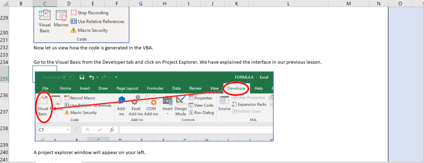Click the Save floppy icon in the embedded title bar
Image resolution: width=424 pixels, height=163 pixels.
[x=82, y=77]
